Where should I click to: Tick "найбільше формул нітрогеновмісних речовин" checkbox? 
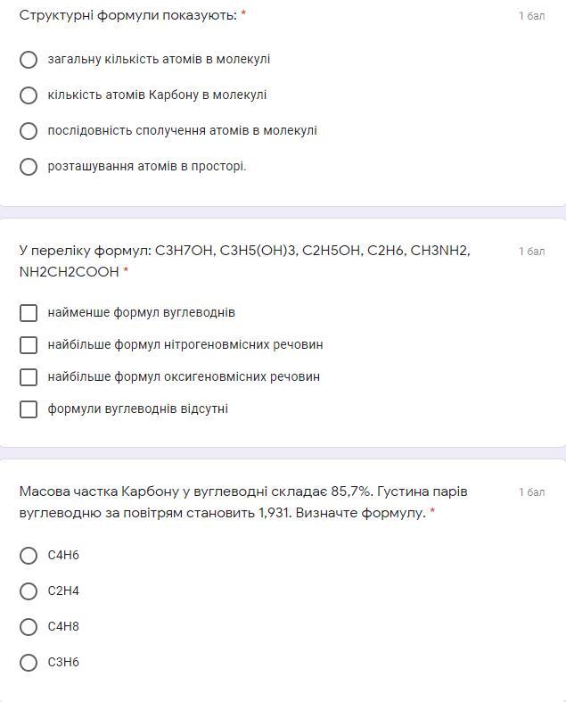(29, 345)
